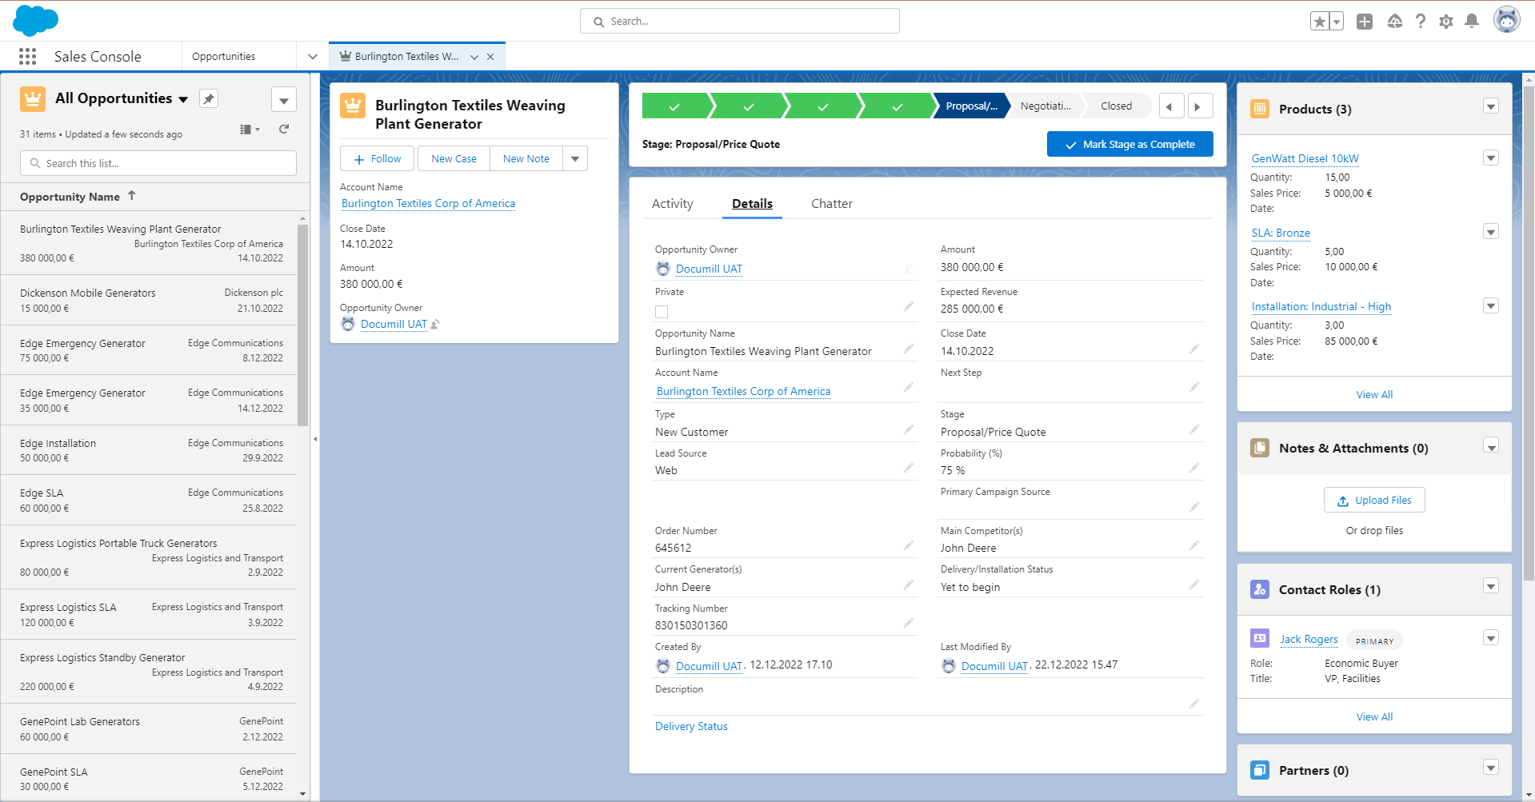Close the Burlington Textiles workspace tab
The height and width of the screenshot is (802, 1535).
click(490, 57)
